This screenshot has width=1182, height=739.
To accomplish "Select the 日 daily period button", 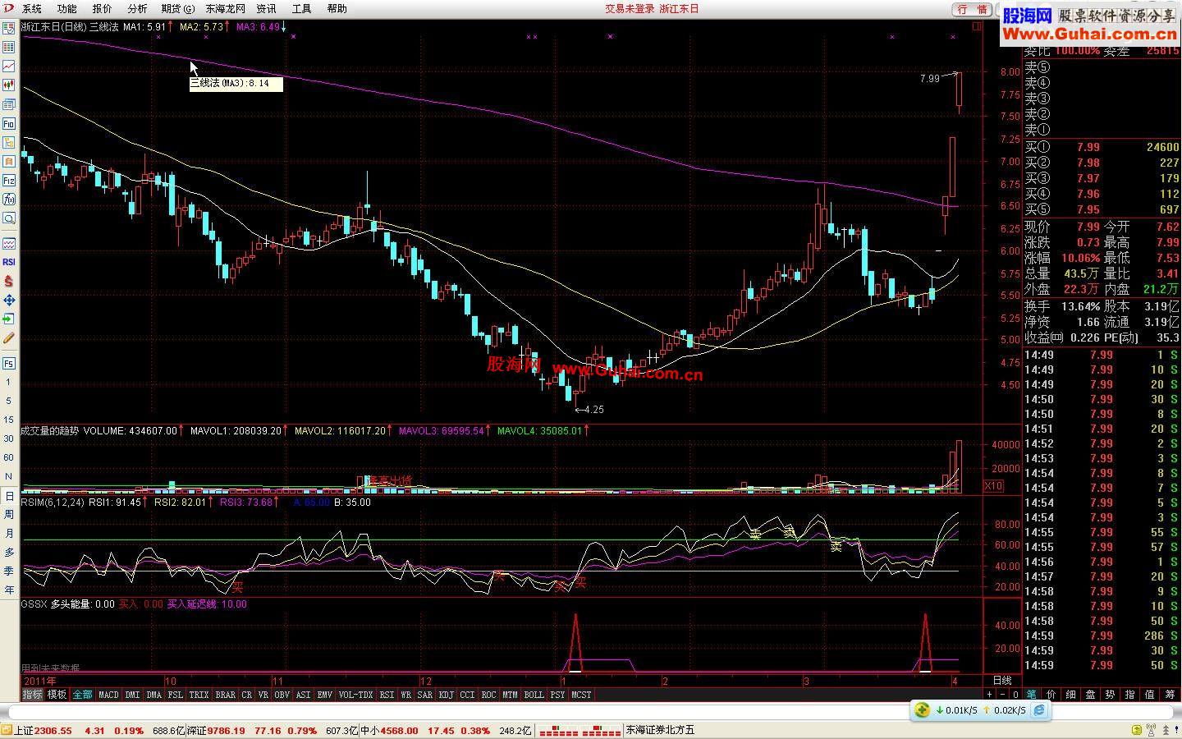I will point(9,496).
